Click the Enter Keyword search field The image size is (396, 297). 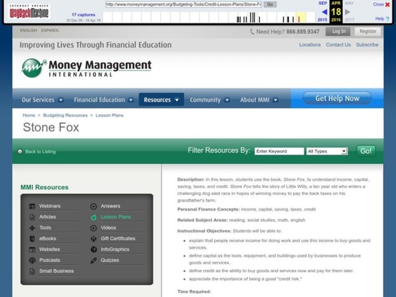click(279, 151)
